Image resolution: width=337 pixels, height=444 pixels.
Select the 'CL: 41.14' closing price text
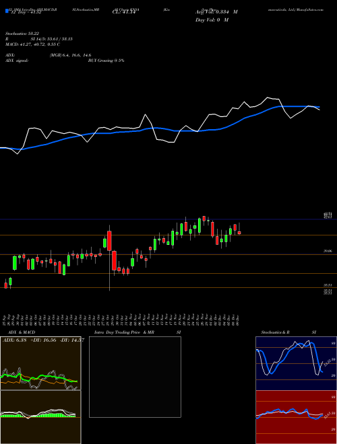[x=124, y=12]
